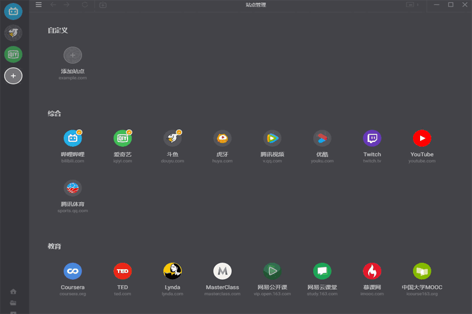Screen dimensions: 472x314
Task: Choose the 腾讯视频 site icon
Action: click(x=272, y=138)
